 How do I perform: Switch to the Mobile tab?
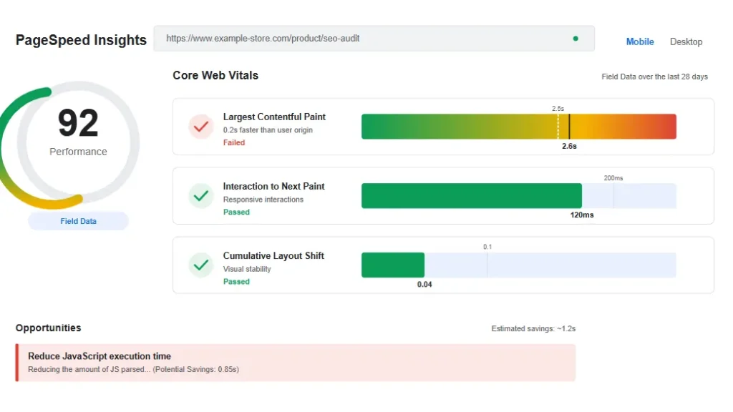coord(640,41)
